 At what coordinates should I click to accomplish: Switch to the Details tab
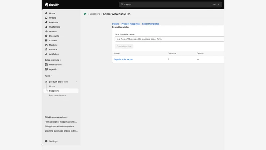[x=115, y=24]
